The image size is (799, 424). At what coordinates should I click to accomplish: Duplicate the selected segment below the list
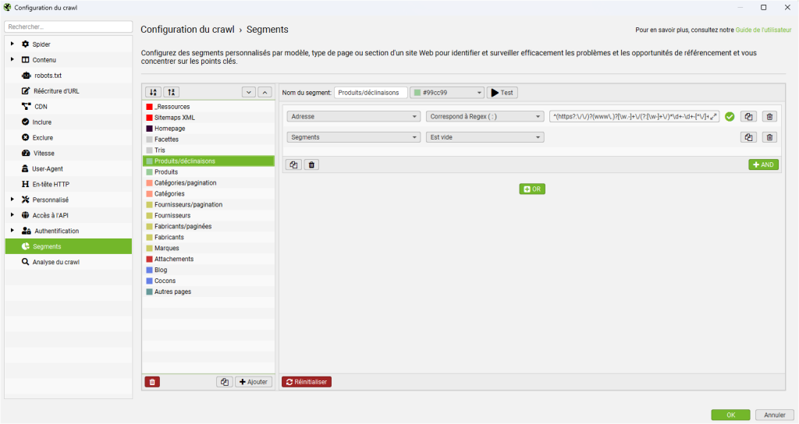click(225, 382)
